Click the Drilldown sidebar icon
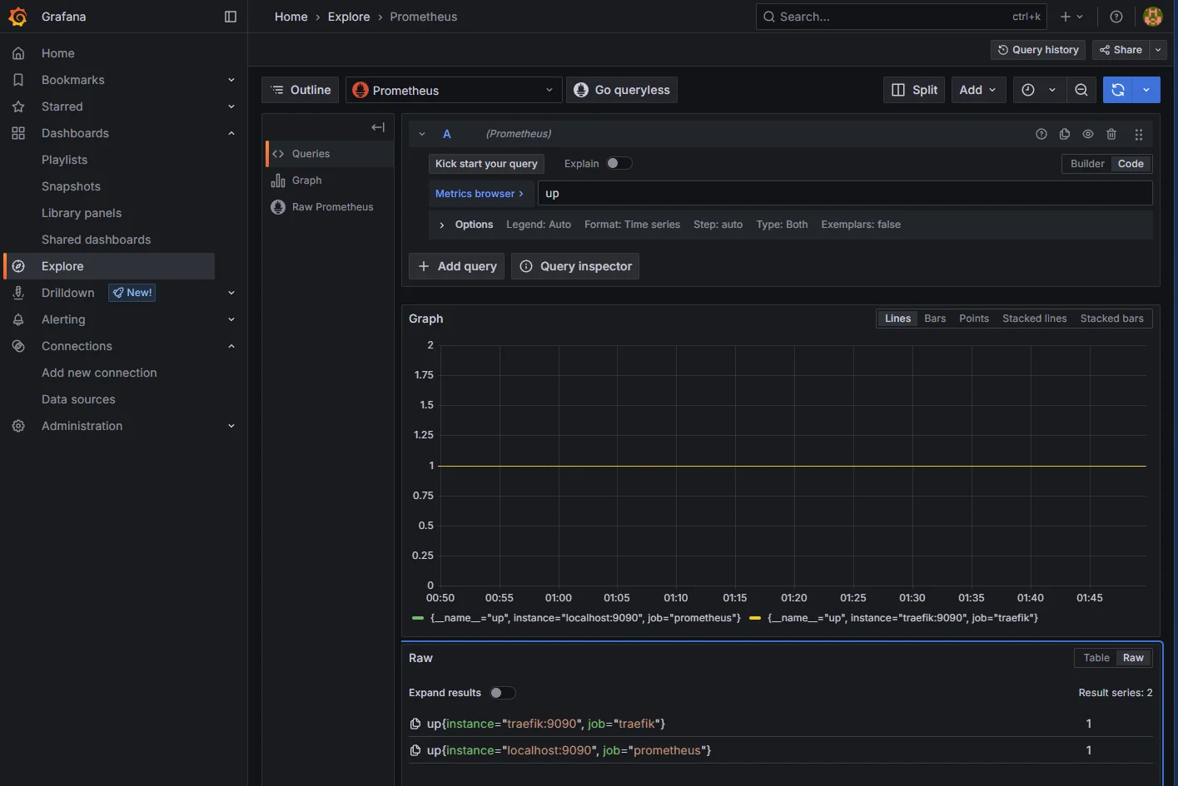 pyautogui.click(x=18, y=293)
